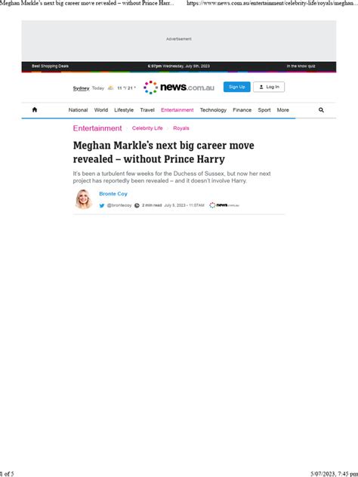Click the blue Sign Up button

[x=237, y=87]
